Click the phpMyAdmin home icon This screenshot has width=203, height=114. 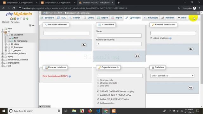coord(11,19)
